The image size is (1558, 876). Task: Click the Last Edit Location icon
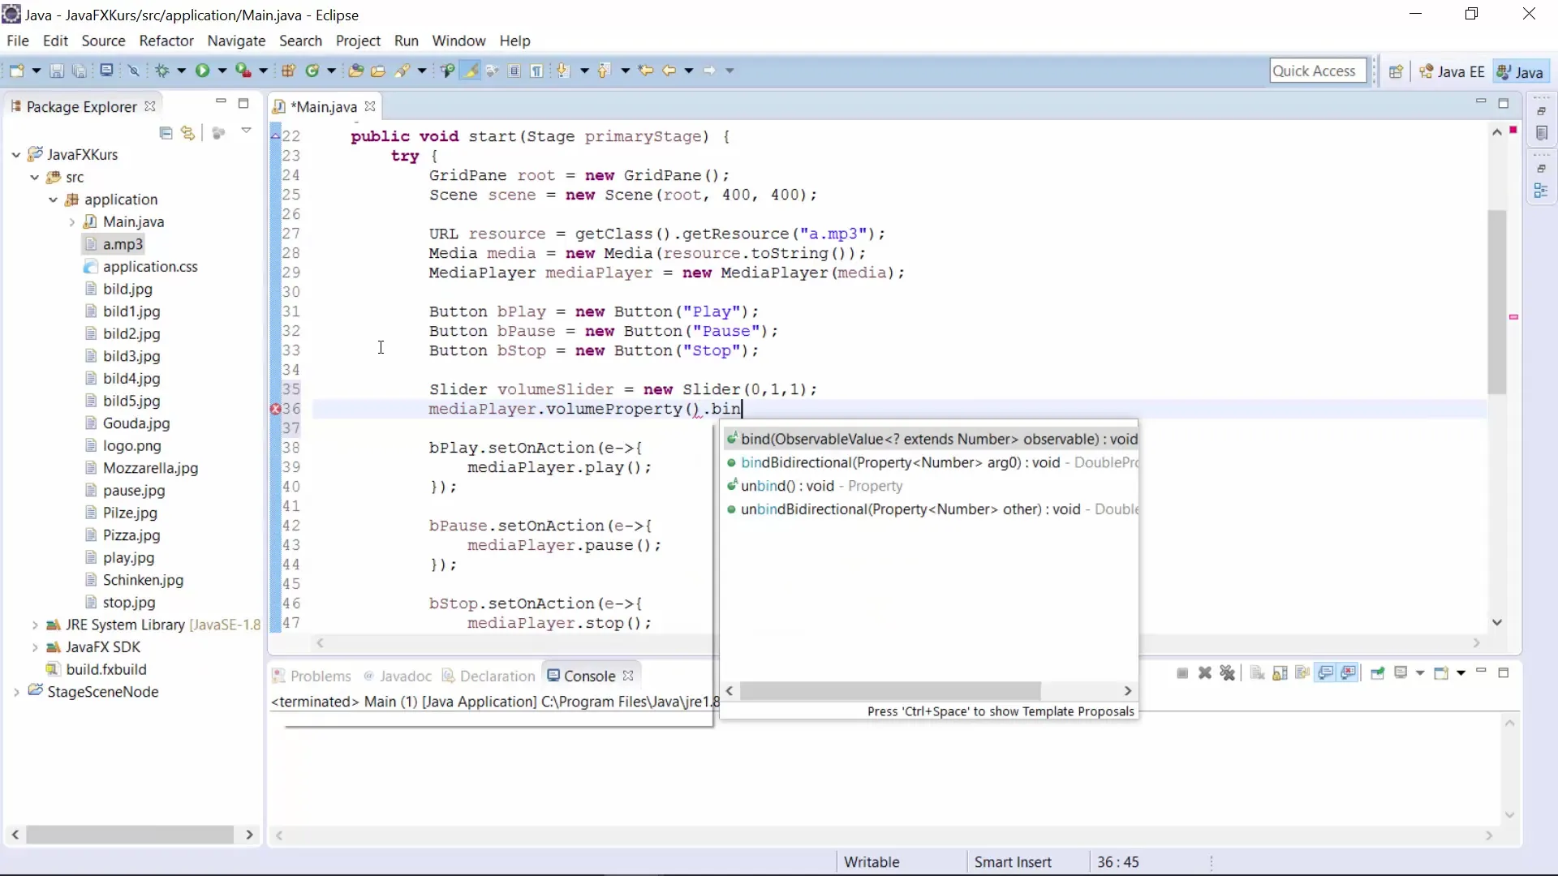(x=646, y=71)
